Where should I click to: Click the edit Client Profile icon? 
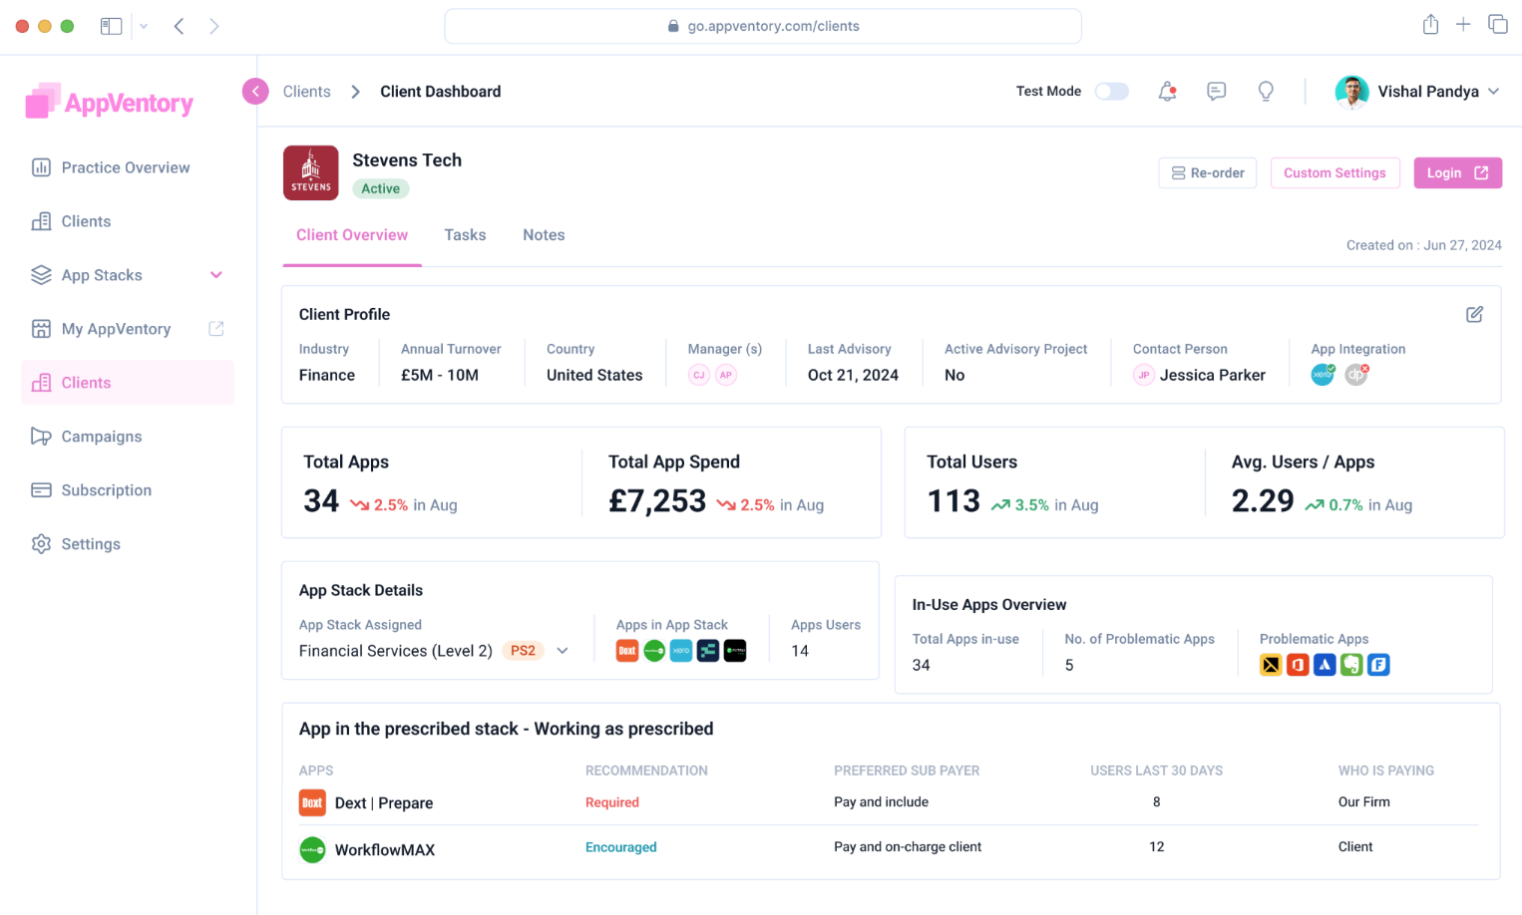point(1473,315)
